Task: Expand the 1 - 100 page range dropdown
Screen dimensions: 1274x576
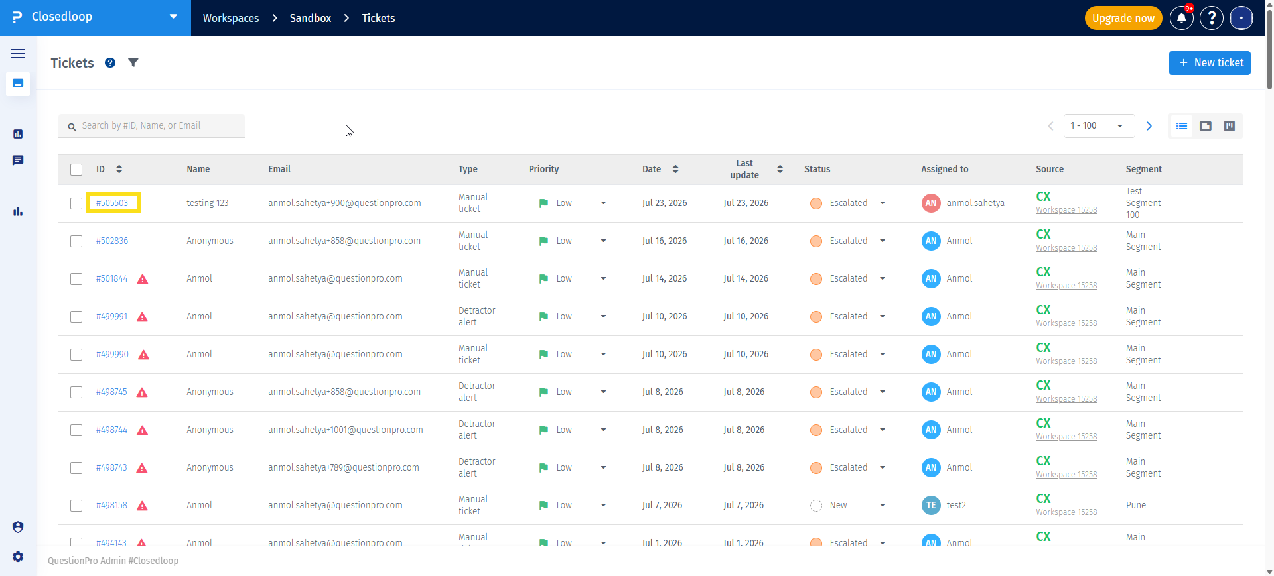Action: click(x=1099, y=126)
